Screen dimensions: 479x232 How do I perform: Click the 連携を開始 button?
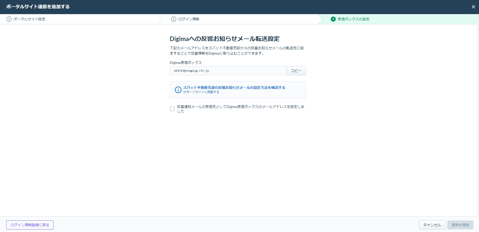click(x=460, y=225)
